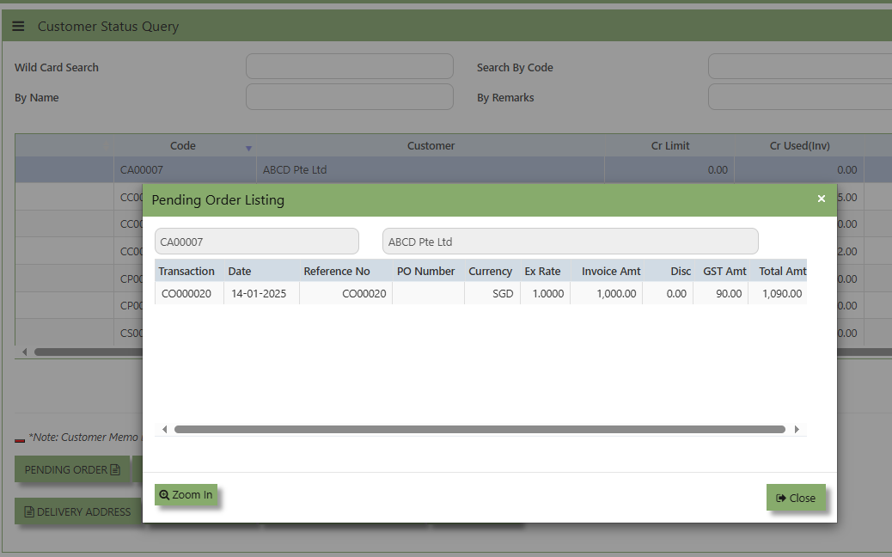Click the DELIVERY ADDRESS button
The width and height of the screenshot is (892, 557).
coord(77,511)
